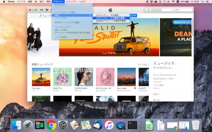The image size is (212, 132).
Task: Open the ミュージック heading dropdown
Action: [165, 63]
